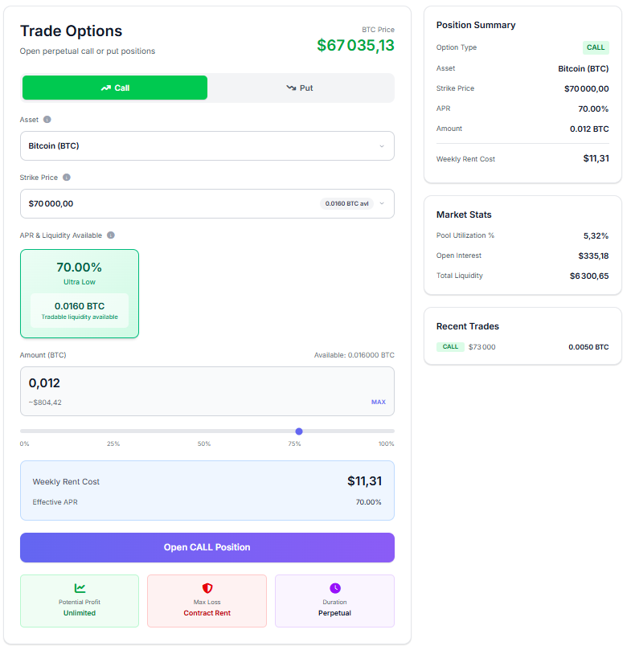This screenshot has height=650, width=631.
Task: Click the Total Liquidity $6 300,65 value
Action: click(589, 276)
